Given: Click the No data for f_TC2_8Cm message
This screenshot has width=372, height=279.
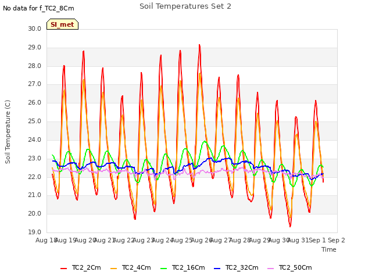Looking at the screenshot, I should coord(38,8).
